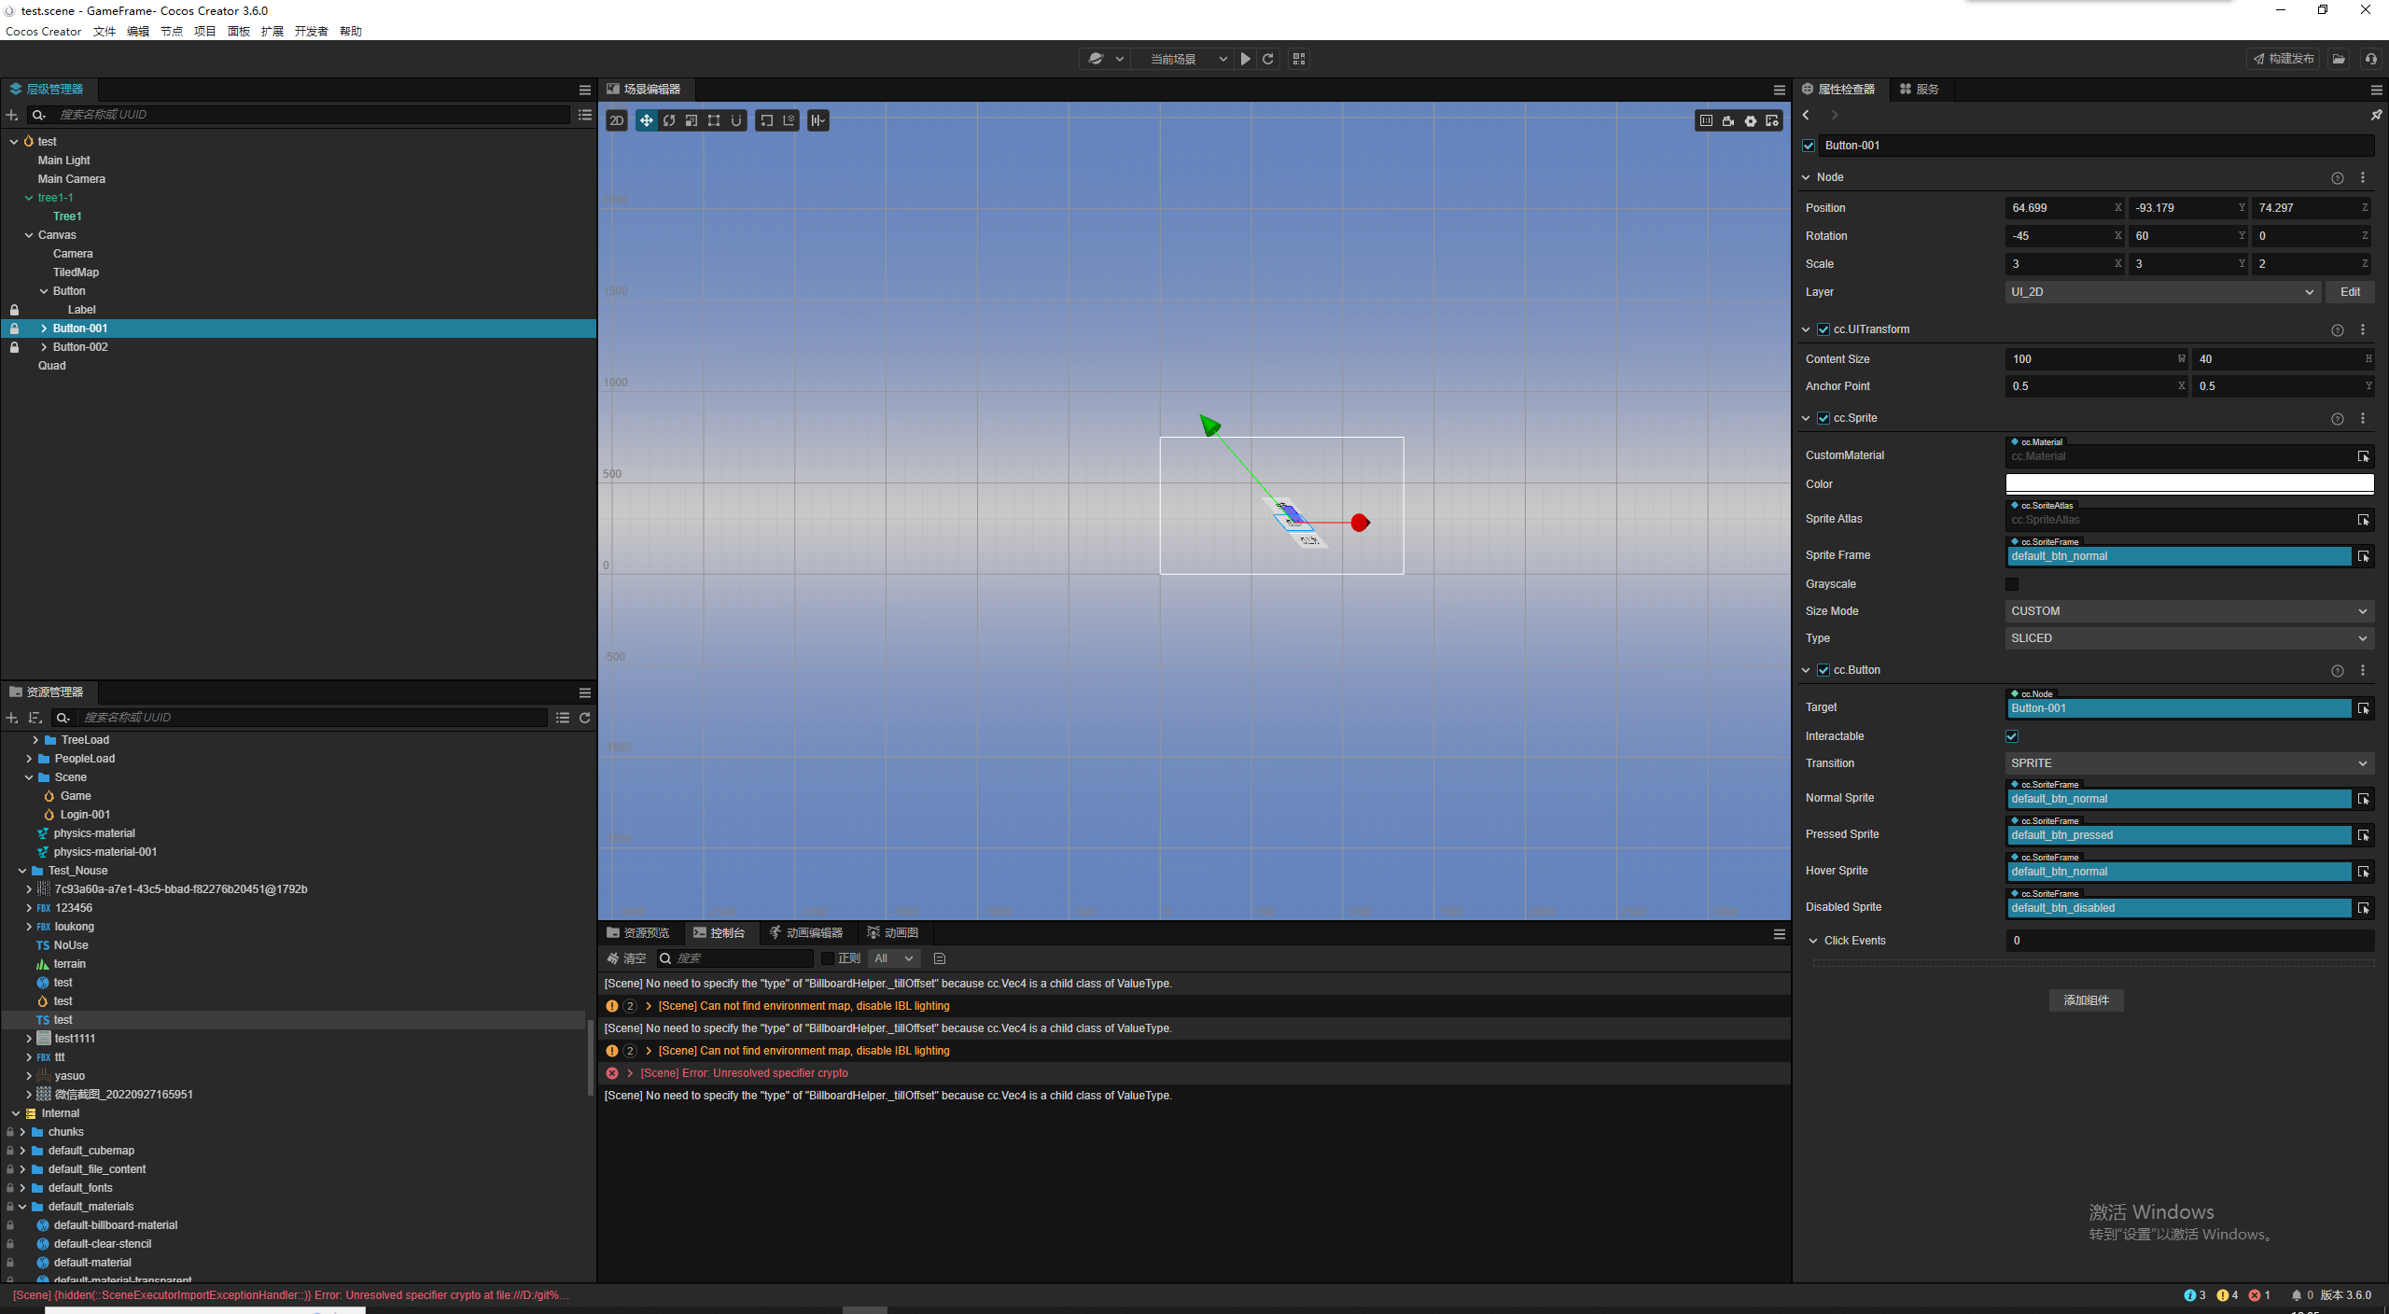Click the refresh preview icon
Image resolution: width=2389 pixels, height=1314 pixels.
[x=1268, y=59]
